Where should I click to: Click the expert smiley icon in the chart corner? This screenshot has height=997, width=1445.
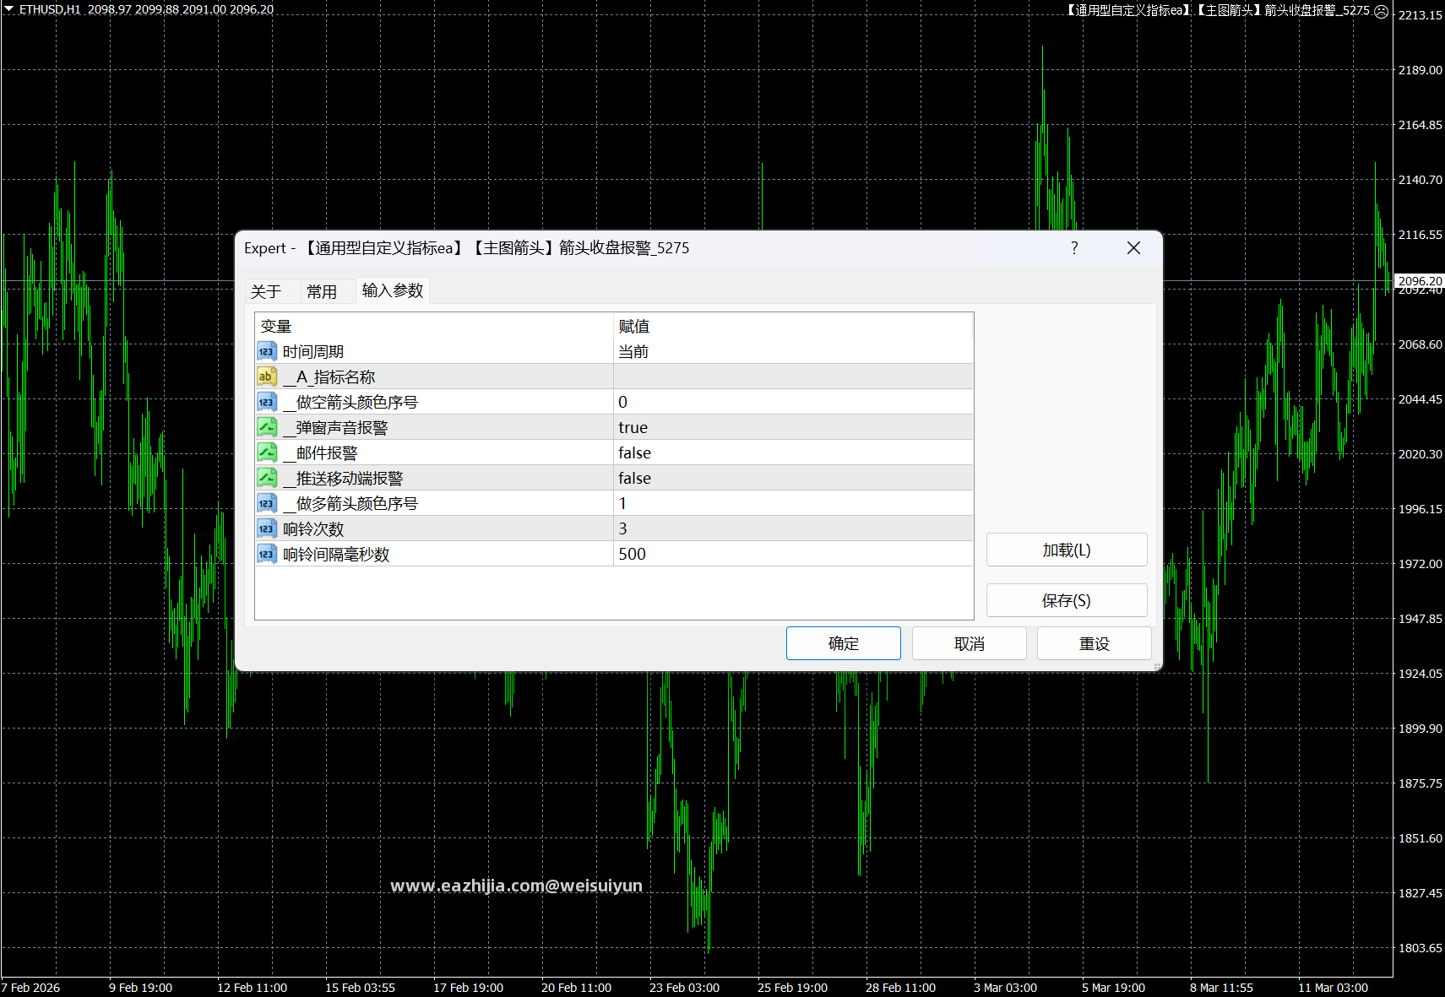1382,11
